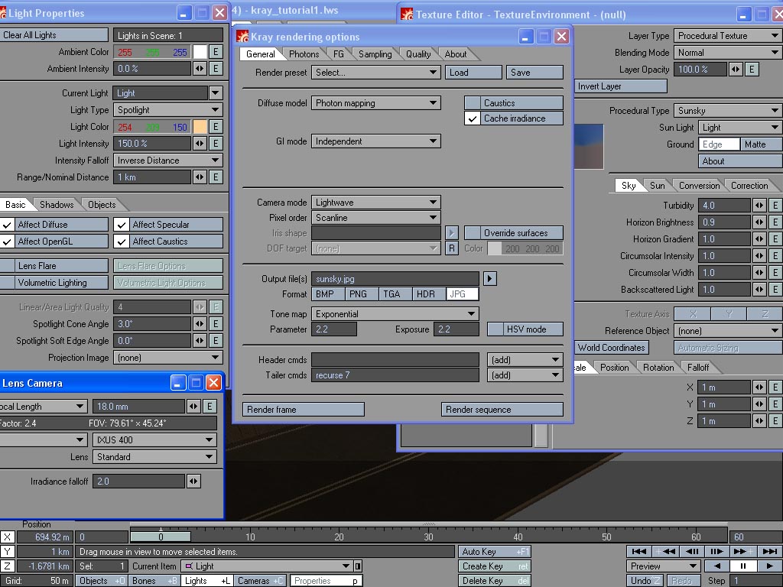Open the output file browser arrow

point(489,279)
